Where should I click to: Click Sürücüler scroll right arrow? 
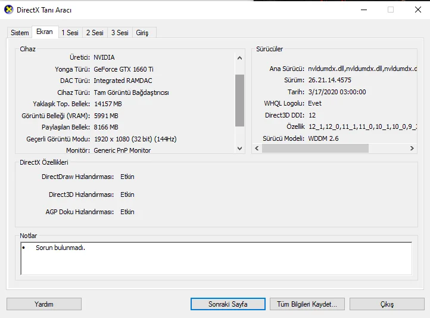[412, 149]
